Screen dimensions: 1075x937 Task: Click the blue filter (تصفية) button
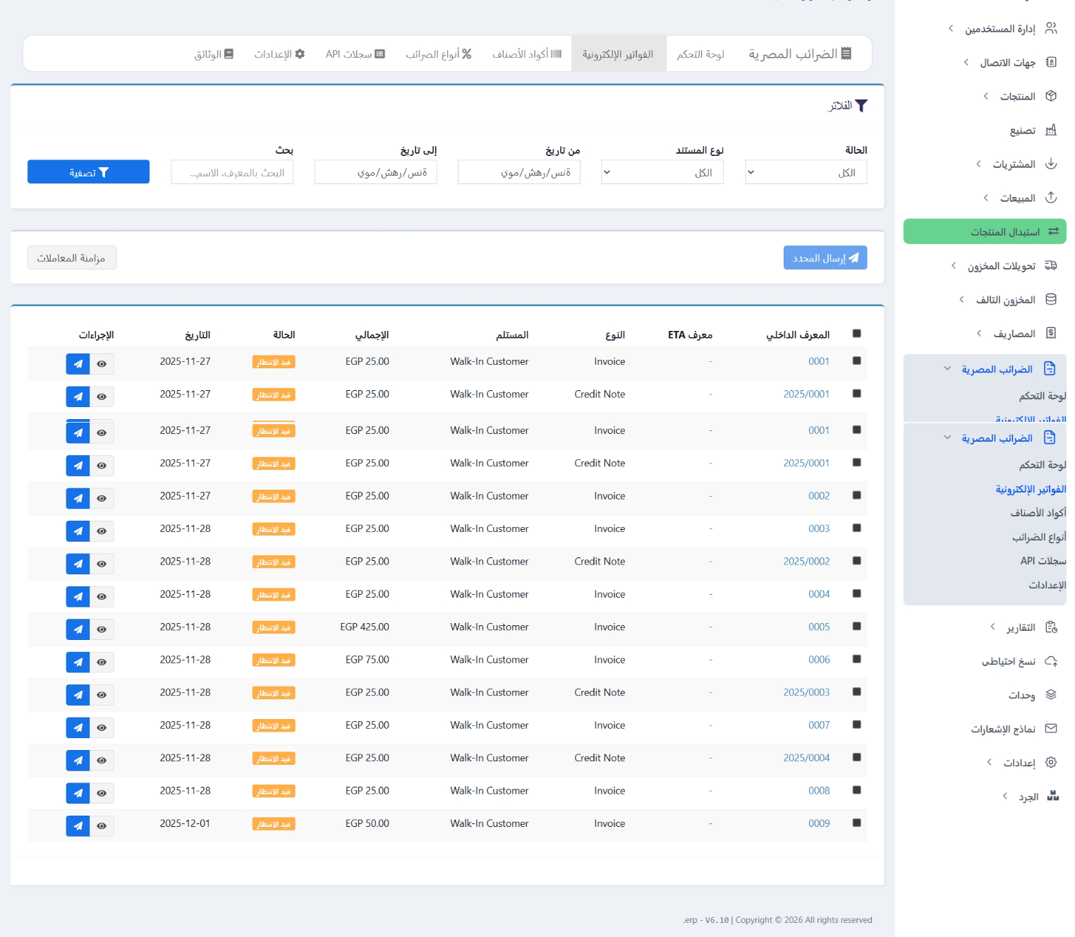click(x=88, y=172)
